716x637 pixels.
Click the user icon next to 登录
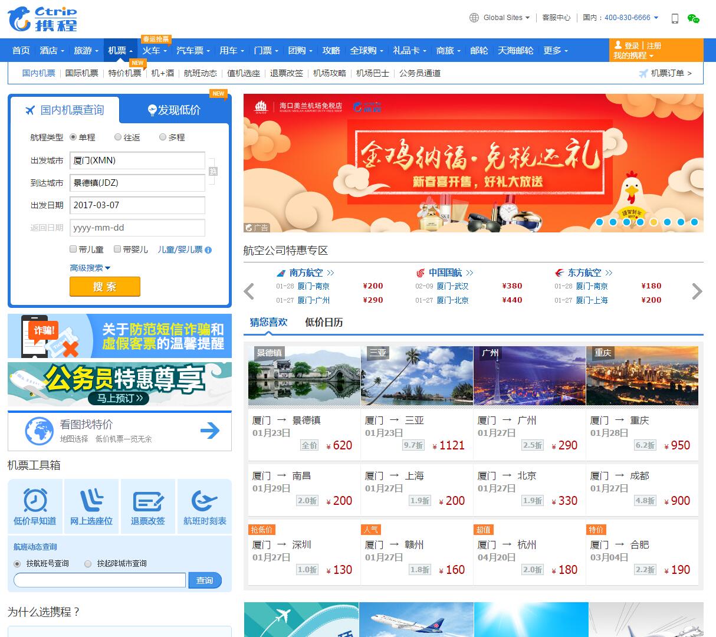click(618, 45)
